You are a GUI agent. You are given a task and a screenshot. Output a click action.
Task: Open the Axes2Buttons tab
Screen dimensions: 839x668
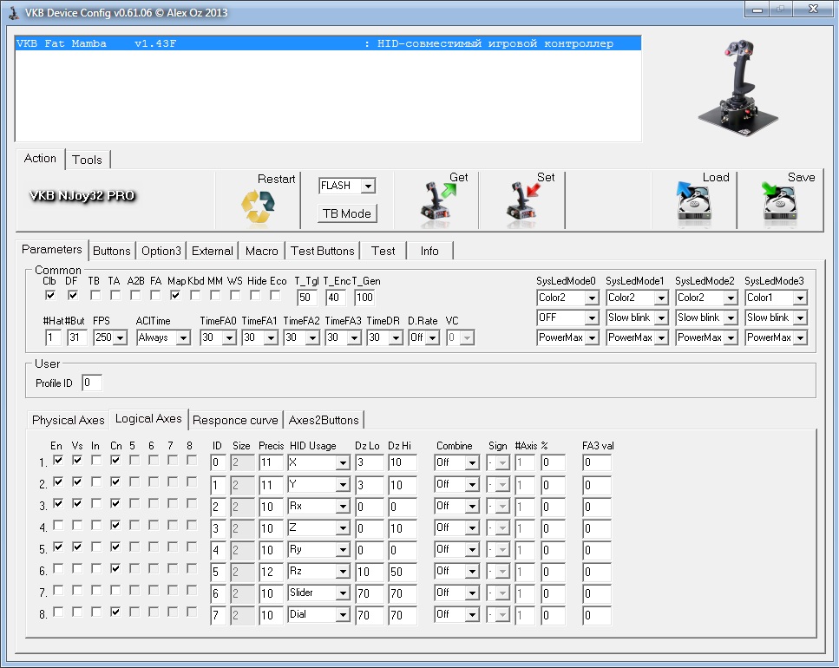tap(324, 420)
